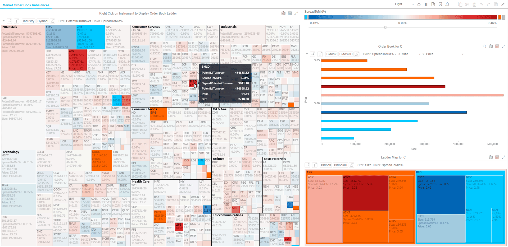Maximize the Ladder Map for C panel
This screenshot has width=508, height=247.
coord(504,157)
